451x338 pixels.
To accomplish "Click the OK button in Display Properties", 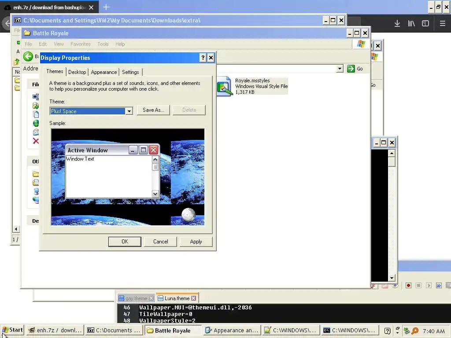I will pos(125,242).
